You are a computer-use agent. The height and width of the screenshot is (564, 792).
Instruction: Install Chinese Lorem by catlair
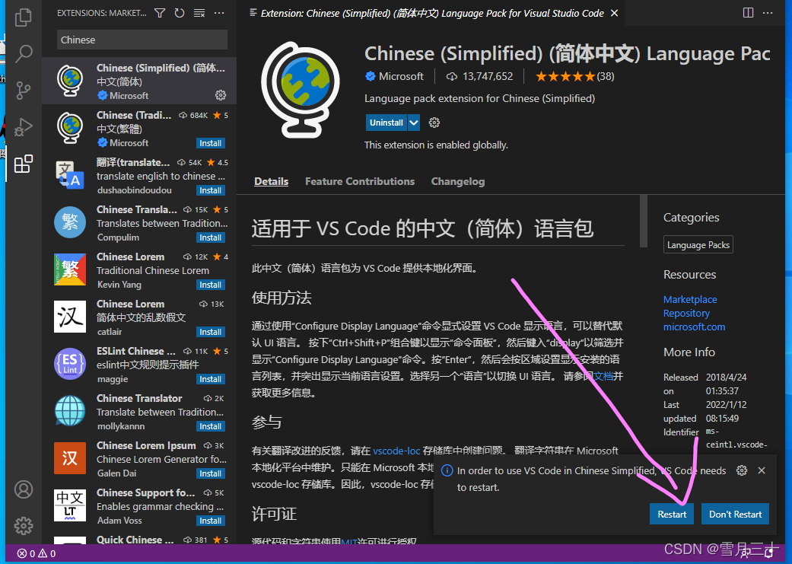pos(210,332)
